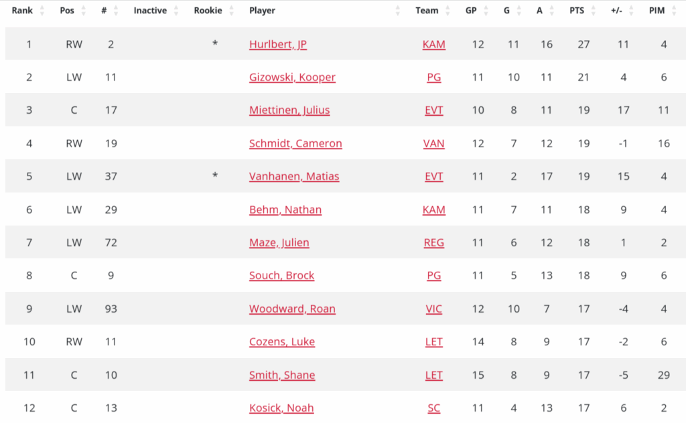Screen dimensions: 686x423
Task: Open Gizowski, Kooper player page
Action: pyautogui.click(x=292, y=77)
